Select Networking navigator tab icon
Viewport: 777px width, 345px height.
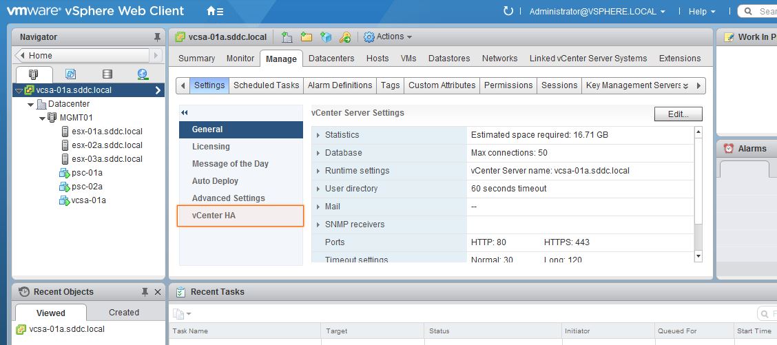143,74
